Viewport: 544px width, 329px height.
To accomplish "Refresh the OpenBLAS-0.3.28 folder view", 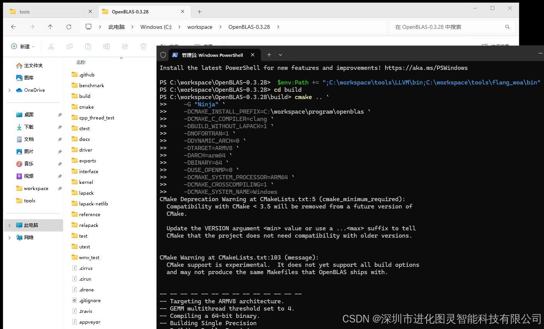I will [69, 27].
